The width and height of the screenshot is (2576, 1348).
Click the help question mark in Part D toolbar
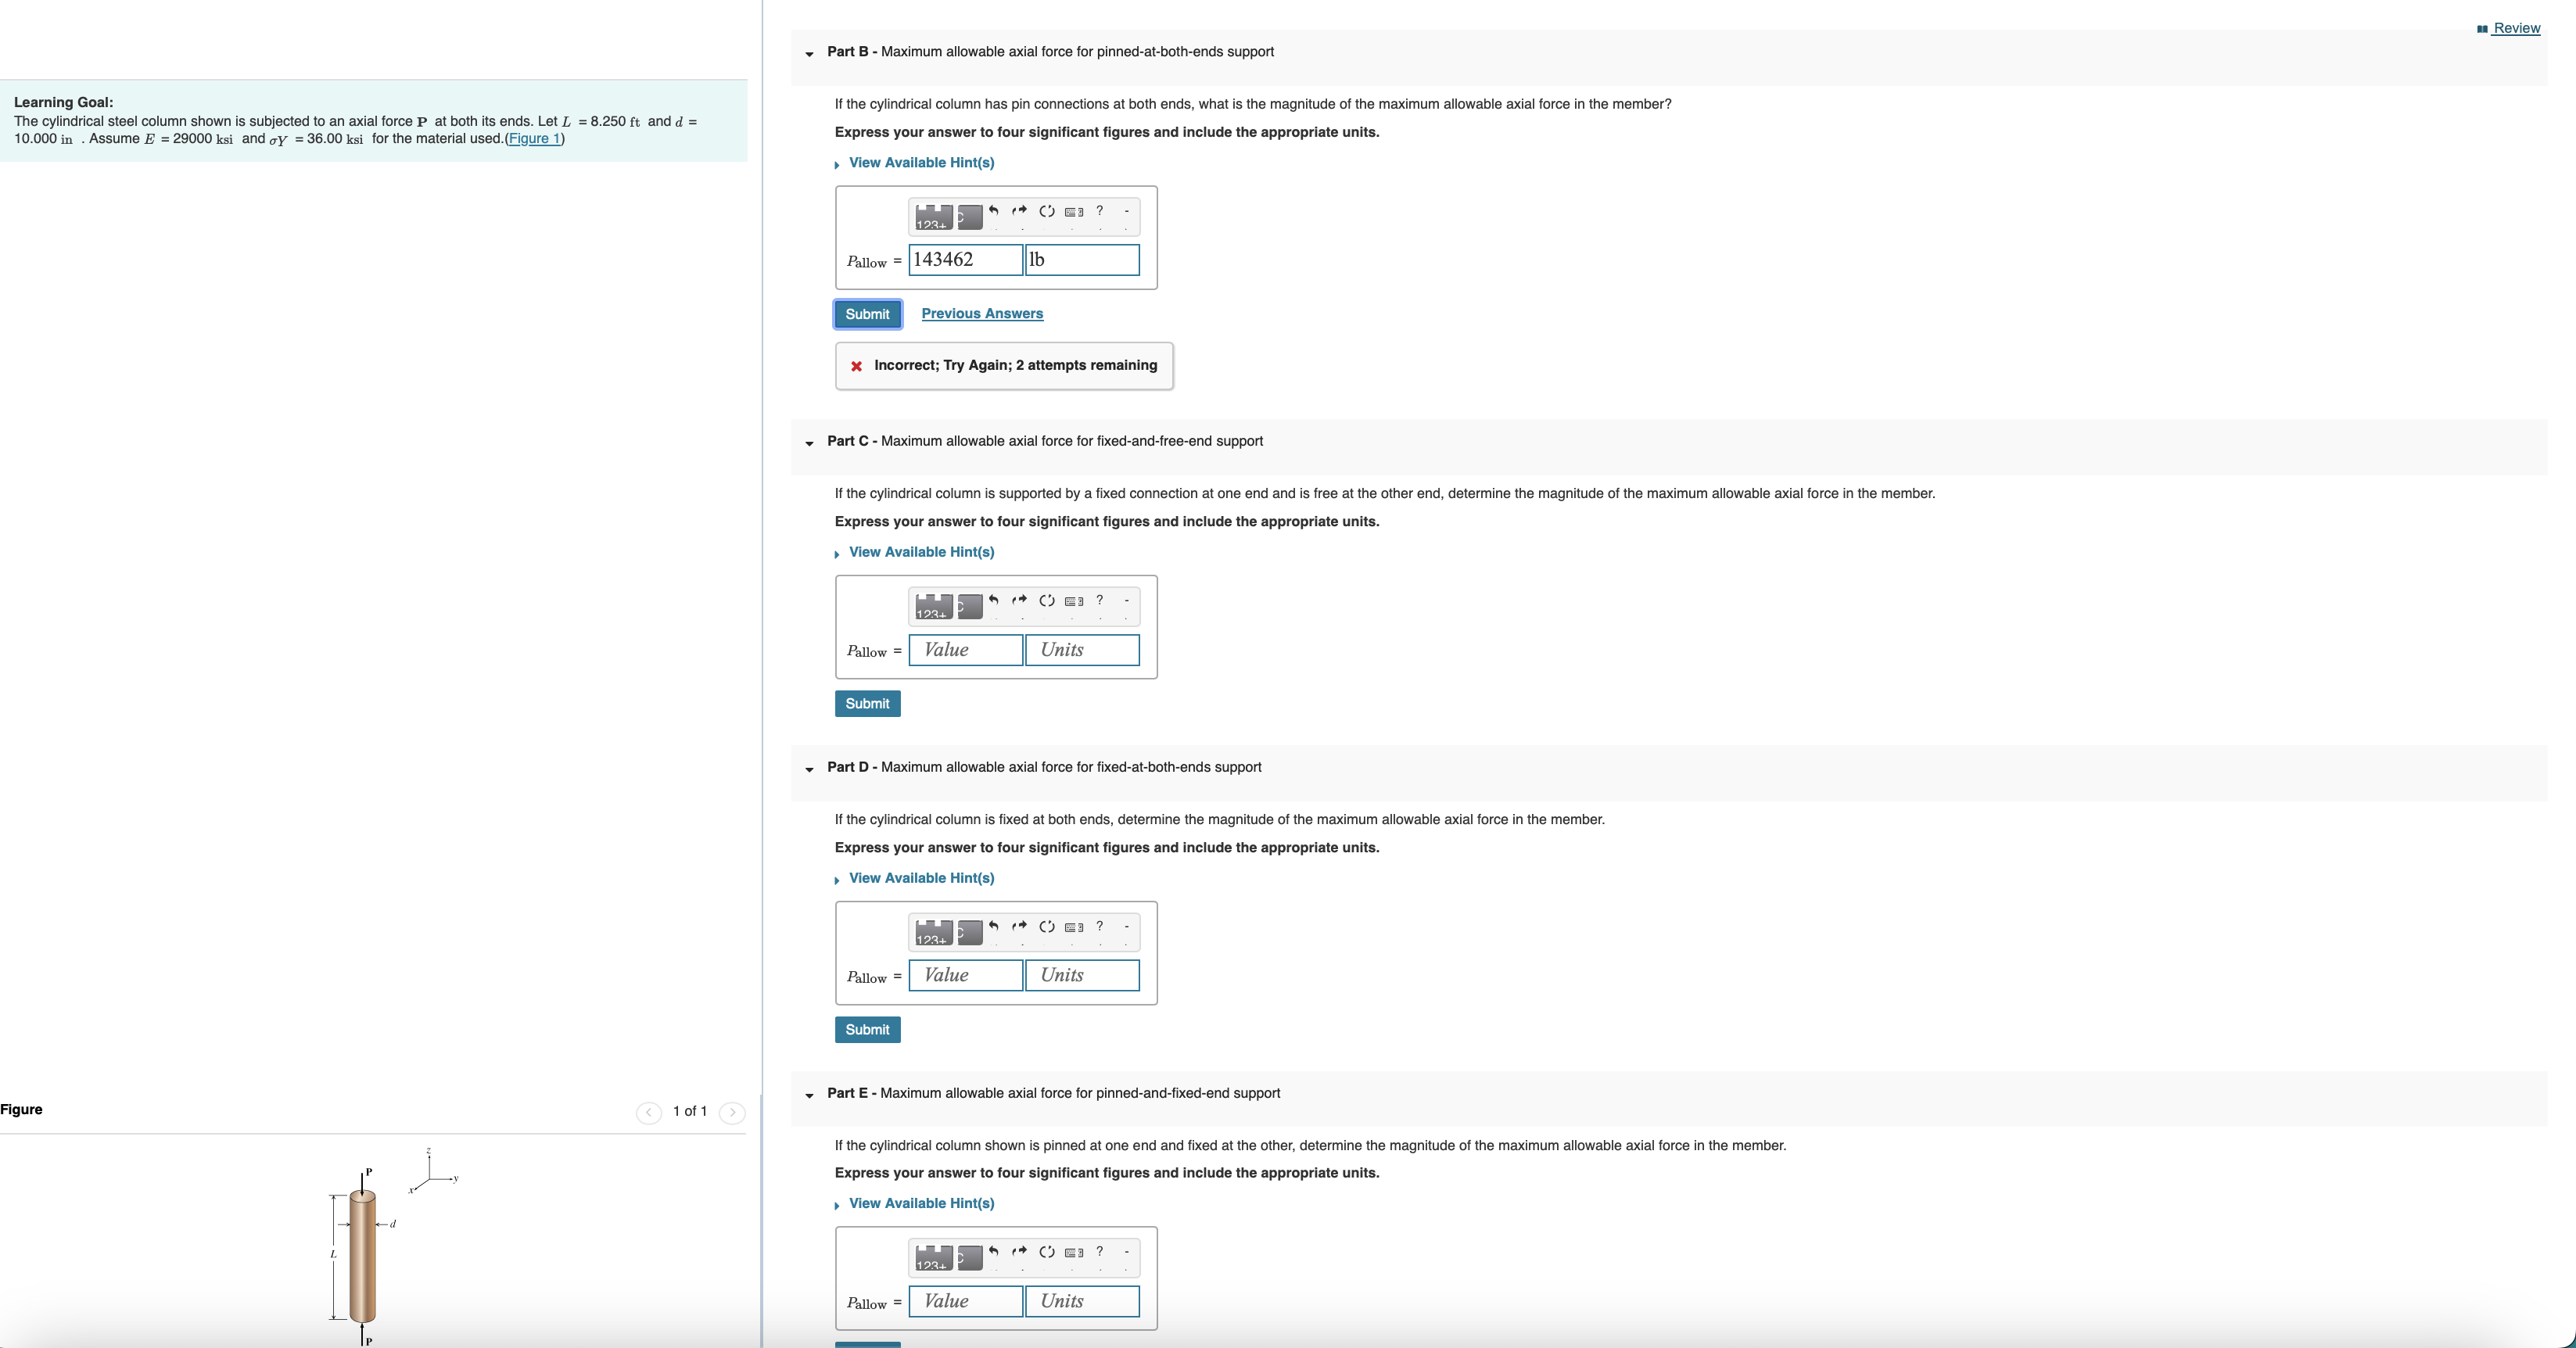(x=1099, y=926)
